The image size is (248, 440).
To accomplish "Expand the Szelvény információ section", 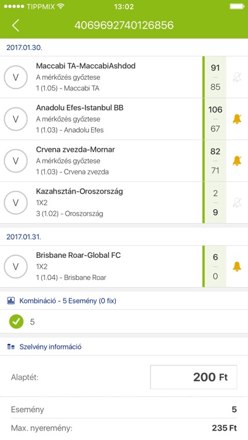I will pos(124,347).
